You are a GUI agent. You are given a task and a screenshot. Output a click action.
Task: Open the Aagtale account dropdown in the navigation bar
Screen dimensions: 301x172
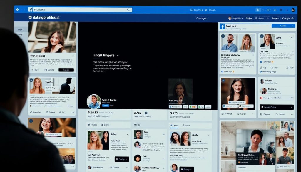235,18
